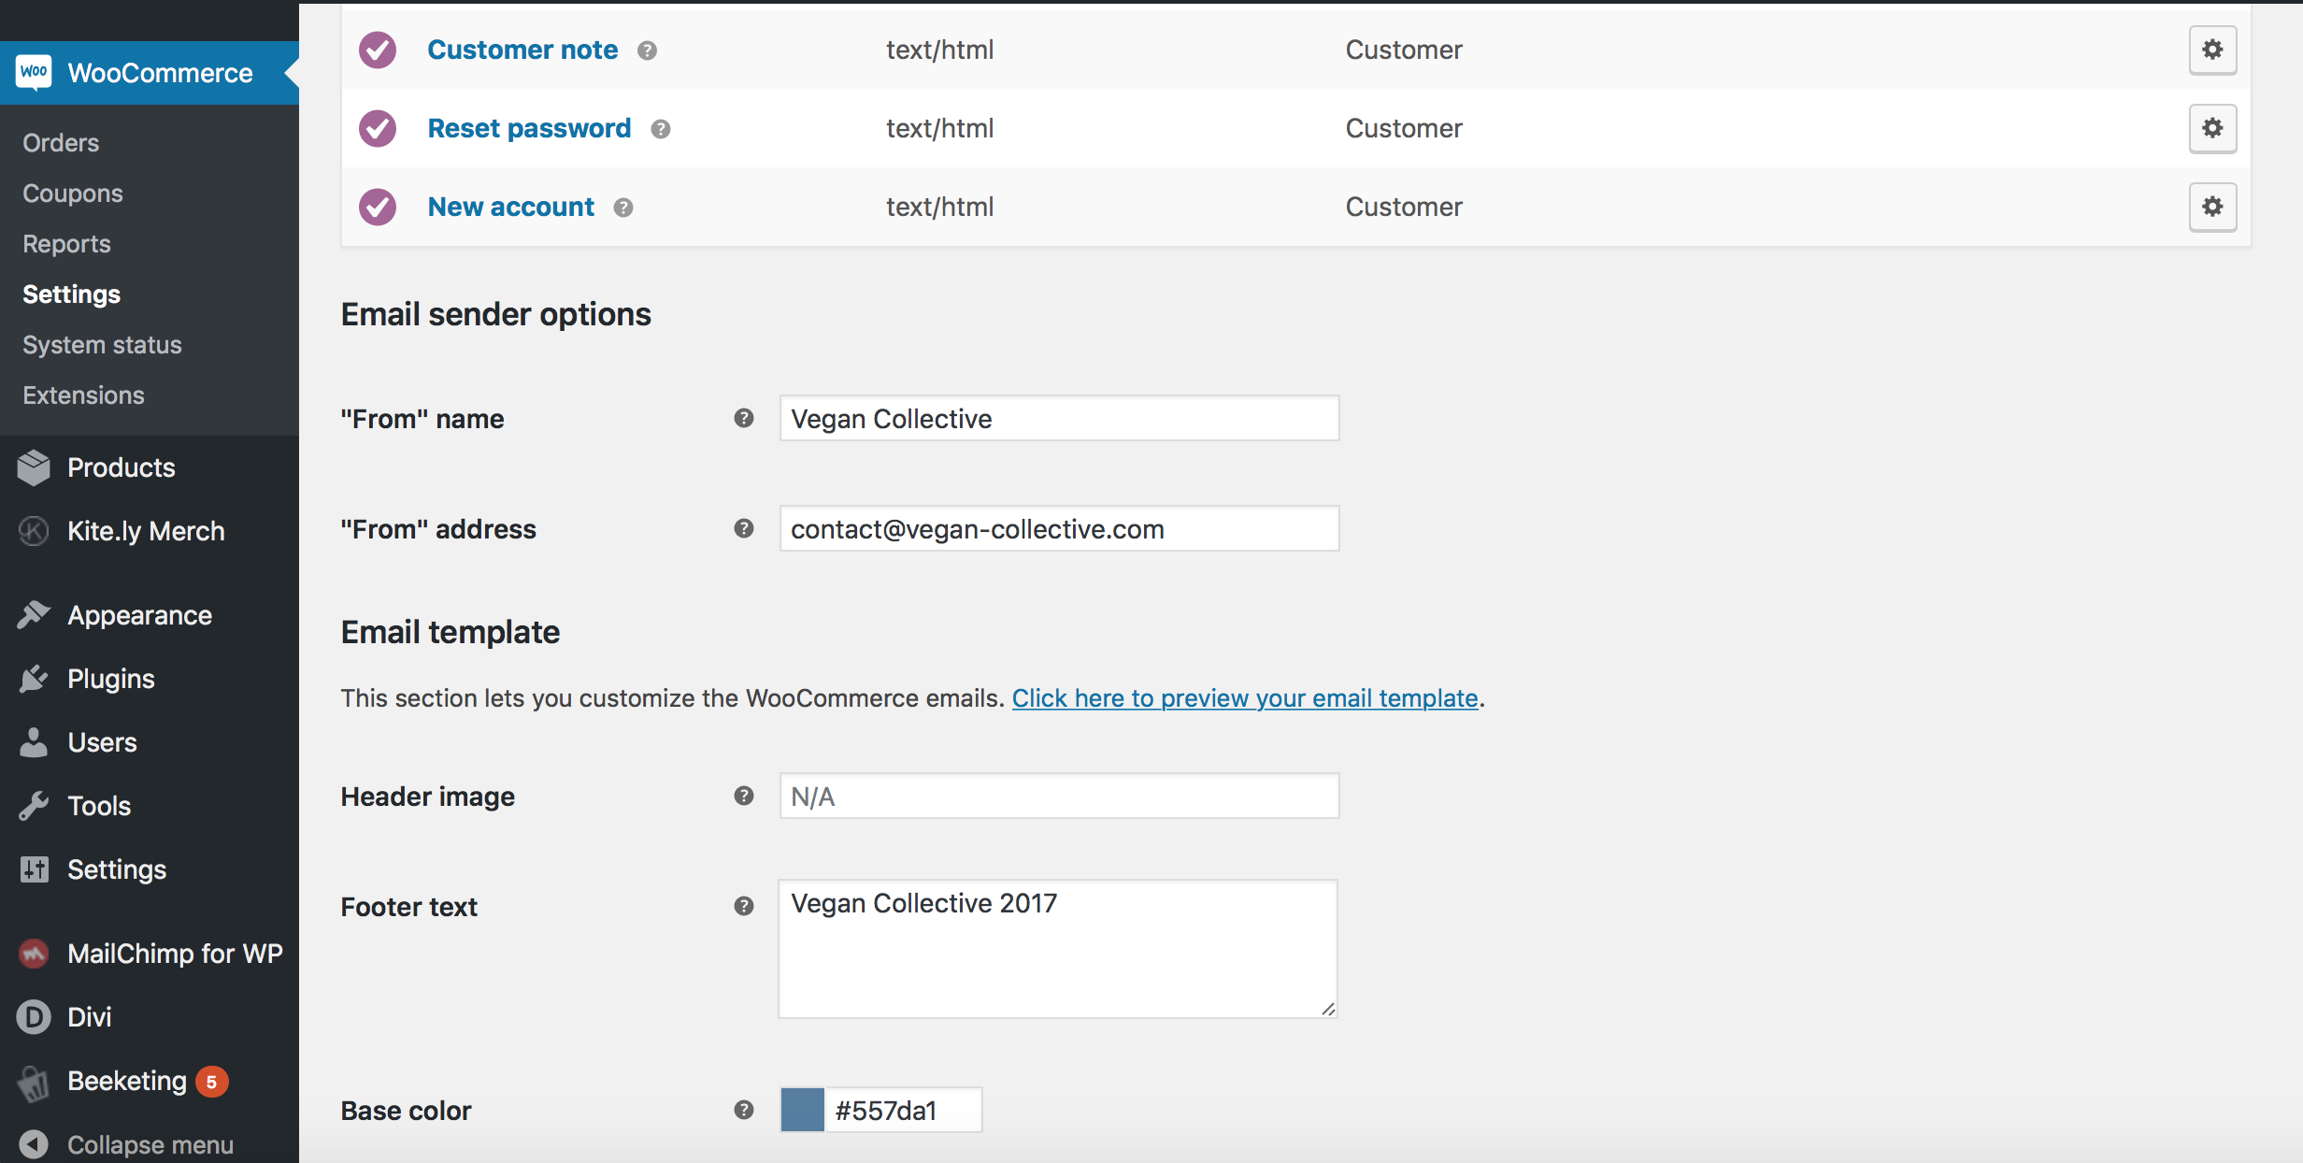This screenshot has width=2303, height=1163.
Task: Open the WooCommerce menu
Action: [x=150, y=73]
